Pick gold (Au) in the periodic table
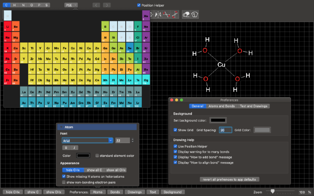The height and width of the screenshot is (196, 314). point(89,69)
